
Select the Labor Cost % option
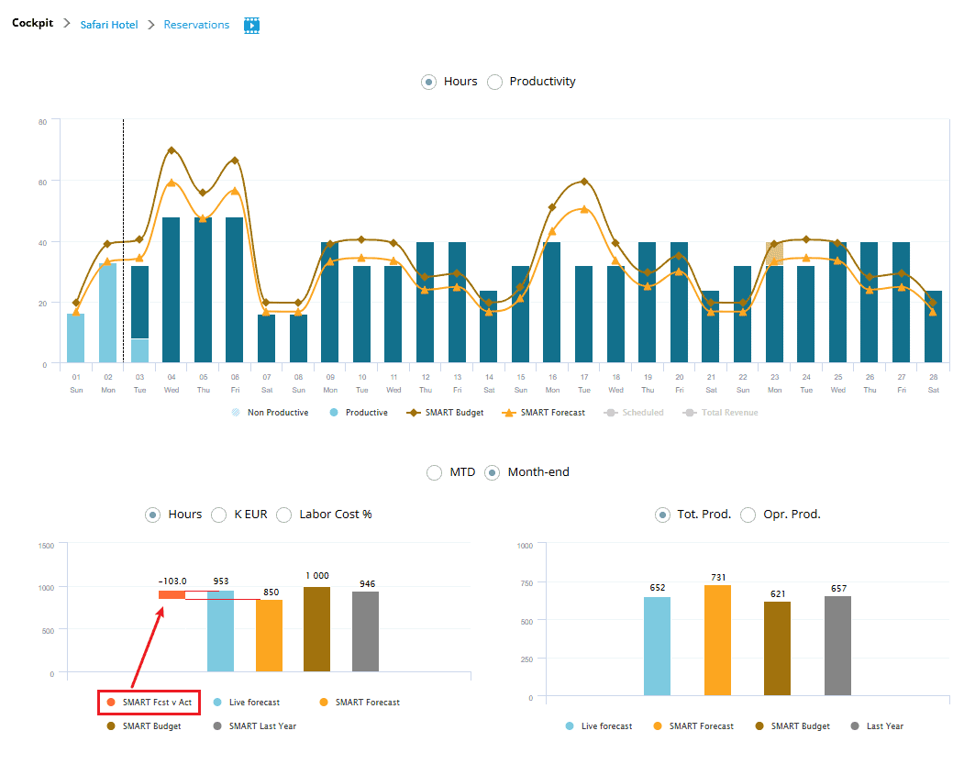(284, 515)
